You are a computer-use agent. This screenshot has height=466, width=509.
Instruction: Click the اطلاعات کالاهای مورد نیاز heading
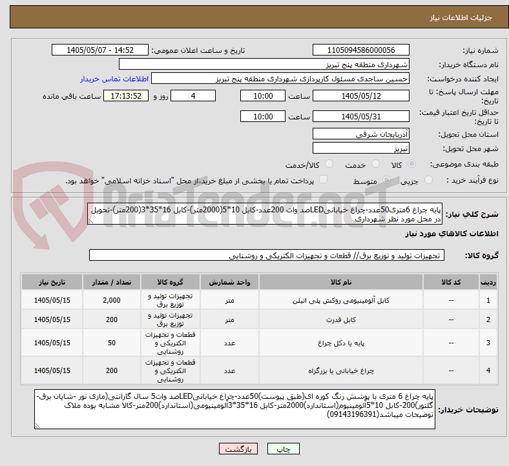pyautogui.click(x=452, y=234)
